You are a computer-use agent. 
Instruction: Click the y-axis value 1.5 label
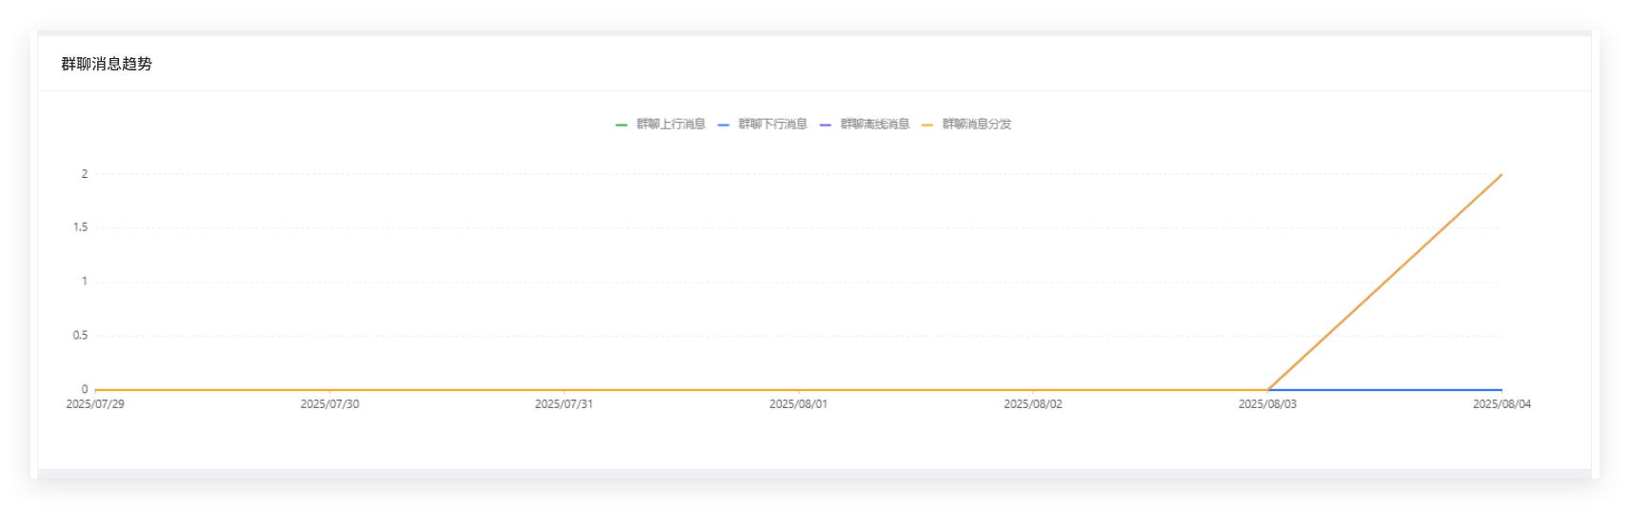pos(80,227)
